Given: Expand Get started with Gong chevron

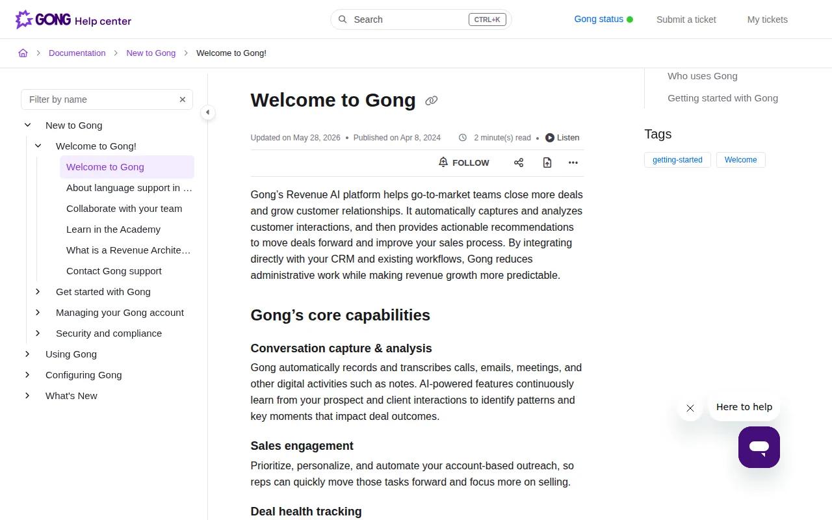Looking at the screenshot, I should click(38, 292).
